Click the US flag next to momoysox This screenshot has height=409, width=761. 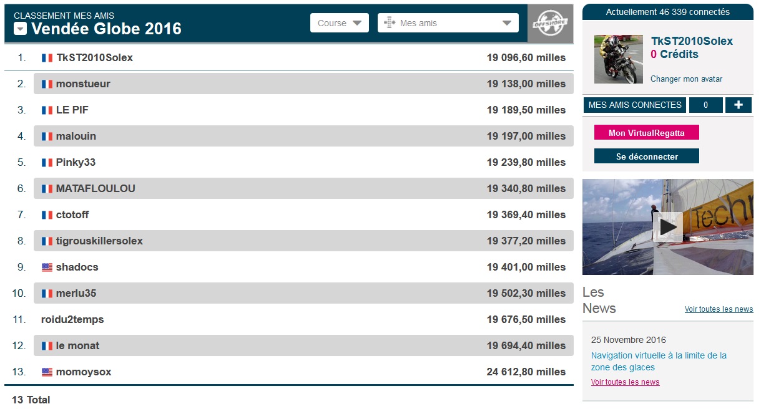click(x=47, y=372)
